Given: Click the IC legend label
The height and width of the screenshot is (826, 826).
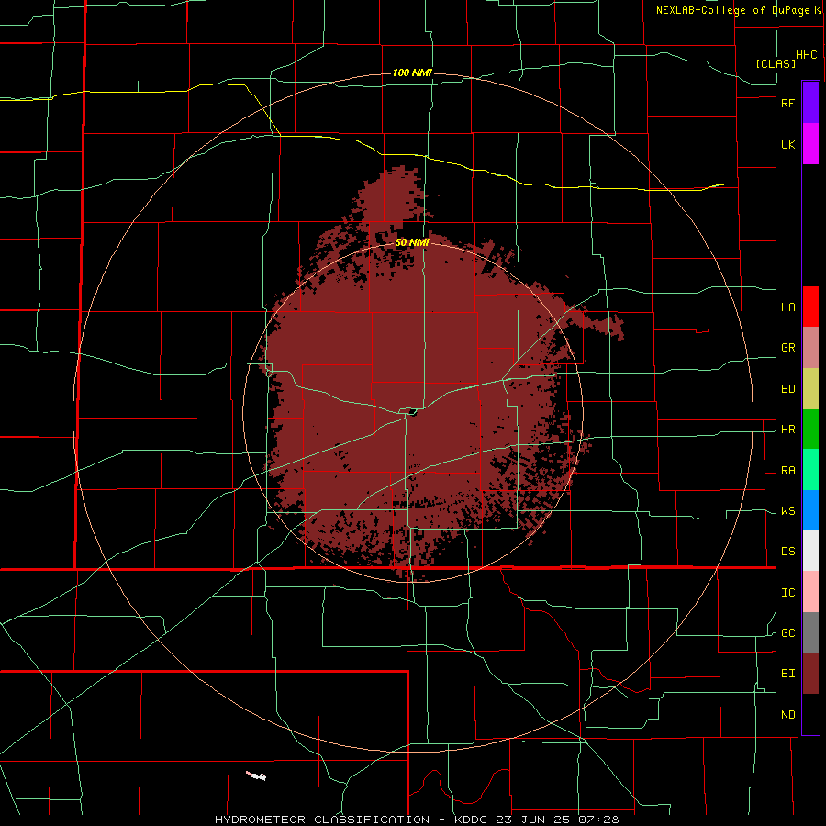Looking at the screenshot, I should click(x=787, y=593).
